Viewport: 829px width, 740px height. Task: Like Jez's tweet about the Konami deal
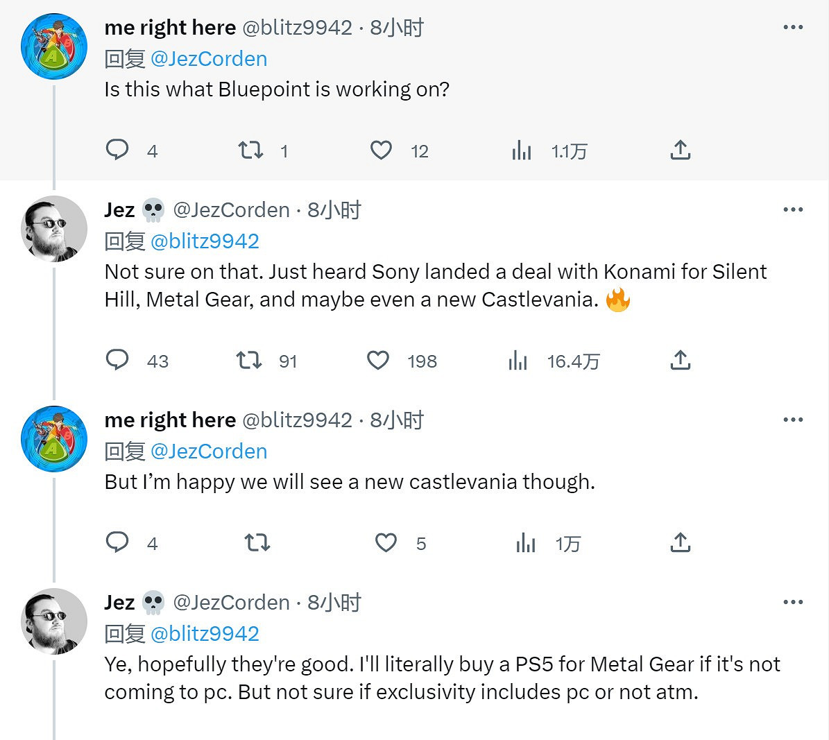click(378, 360)
